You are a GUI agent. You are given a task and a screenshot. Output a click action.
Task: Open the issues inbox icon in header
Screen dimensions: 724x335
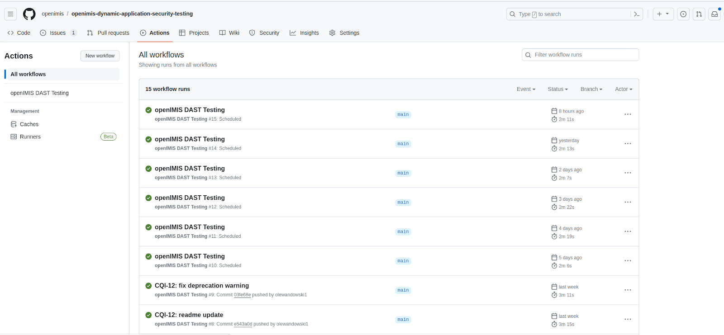pyautogui.click(x=683, y=14)
